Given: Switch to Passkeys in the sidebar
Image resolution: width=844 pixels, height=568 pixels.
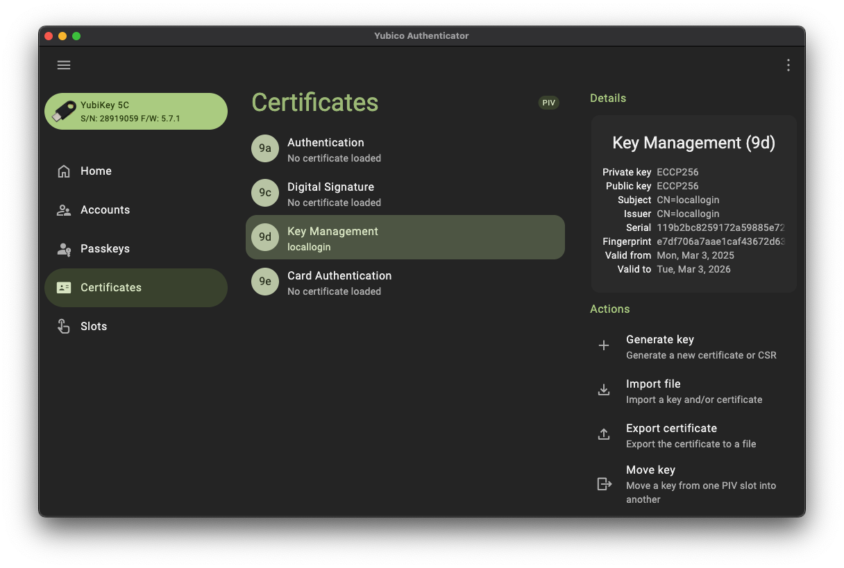Looking at the screenshot, I should click(136, 249).
